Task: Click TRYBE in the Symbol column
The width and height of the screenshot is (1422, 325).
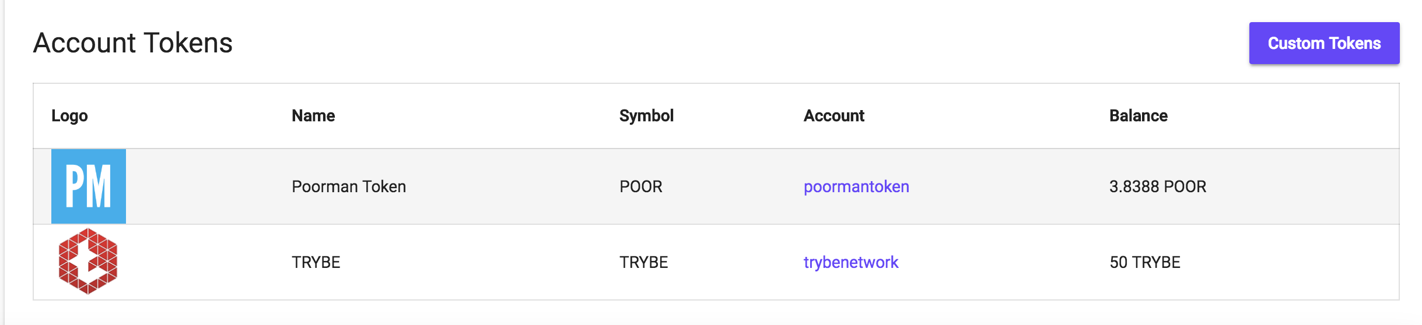Action: (644, 262)
